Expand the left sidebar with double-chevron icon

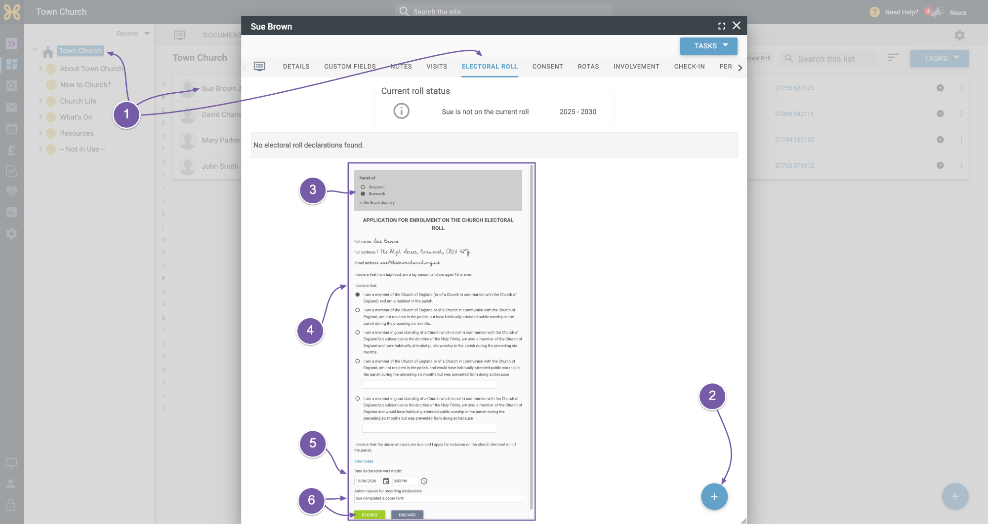coord(12,43)
